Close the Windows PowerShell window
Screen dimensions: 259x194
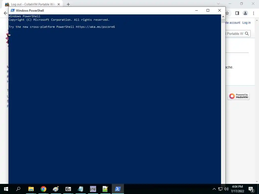[220, 10]
